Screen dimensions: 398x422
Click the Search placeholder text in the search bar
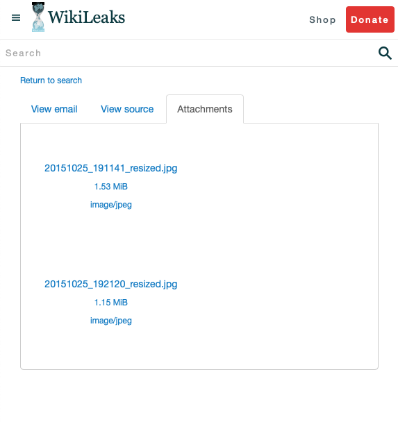tap(23, 53)
